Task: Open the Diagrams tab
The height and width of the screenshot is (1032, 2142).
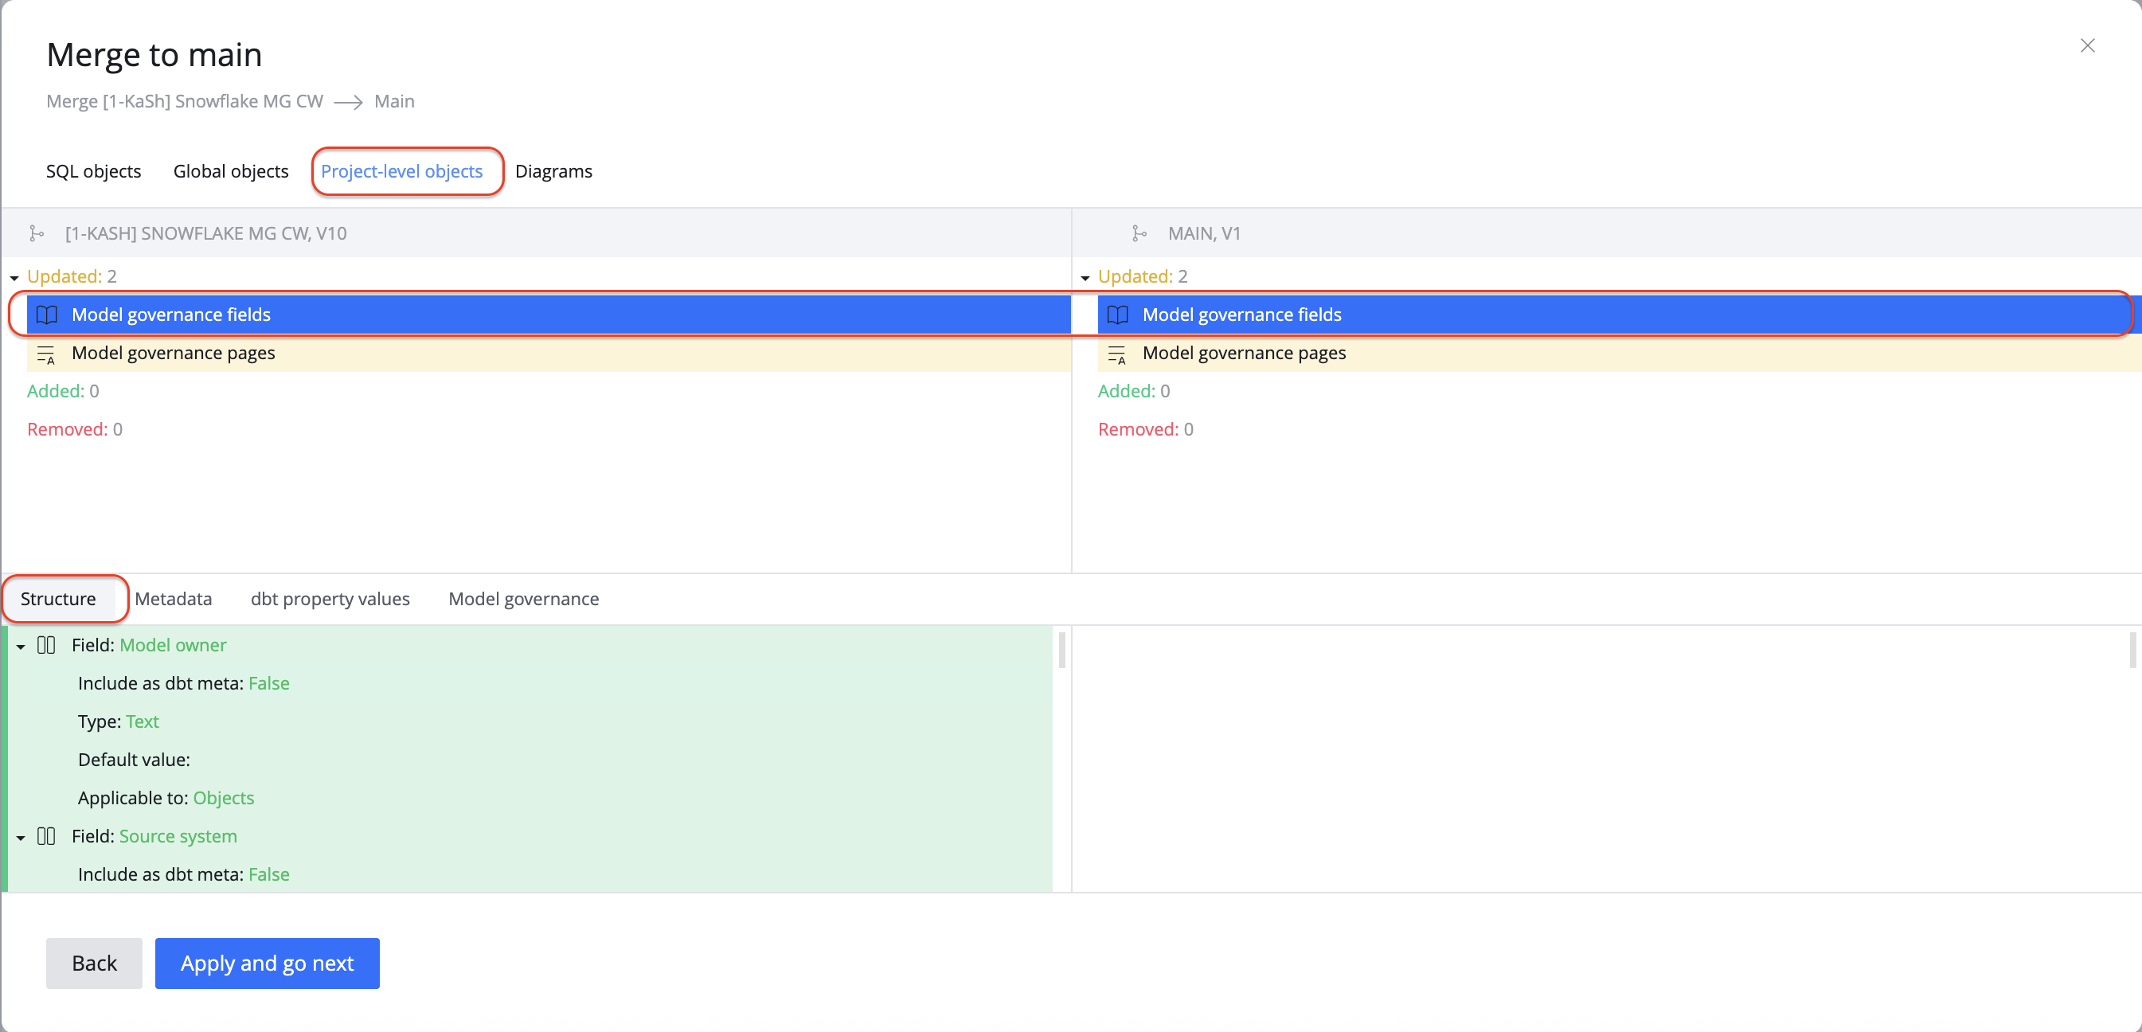Action: (553, 171)
